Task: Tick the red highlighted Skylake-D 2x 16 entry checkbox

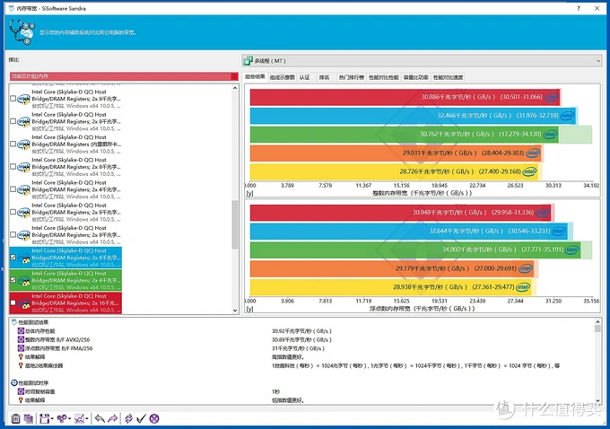Action: (12, 302)
